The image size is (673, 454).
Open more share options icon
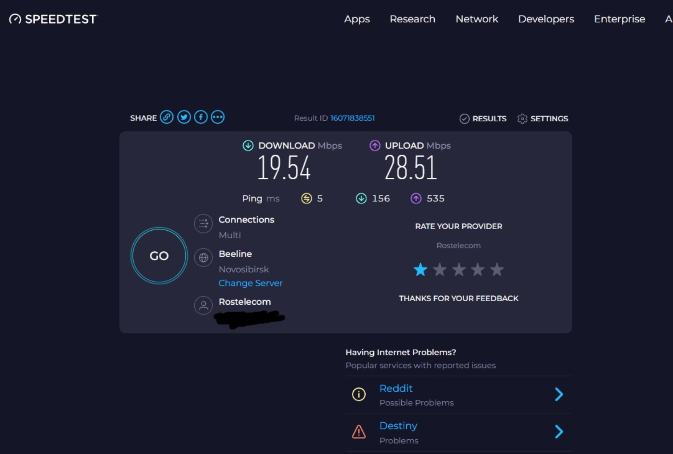pyautogui.click(x=218, y=117)
